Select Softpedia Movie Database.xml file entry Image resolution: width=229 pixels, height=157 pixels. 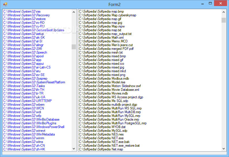[109, 90]
